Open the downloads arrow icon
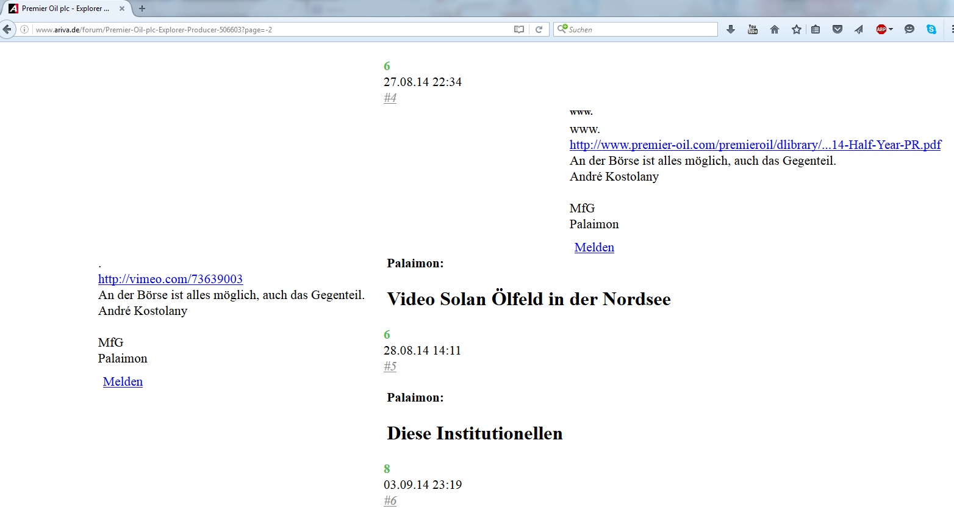The width and height of the screenshot is (954, 509). tap(731, 29)
